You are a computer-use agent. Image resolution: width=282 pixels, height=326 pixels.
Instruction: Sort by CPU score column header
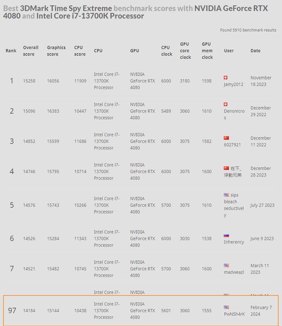pyautogui.click(x=80, y=51)
